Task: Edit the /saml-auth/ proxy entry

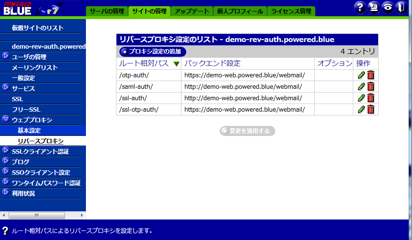Action: pos(361,86)
